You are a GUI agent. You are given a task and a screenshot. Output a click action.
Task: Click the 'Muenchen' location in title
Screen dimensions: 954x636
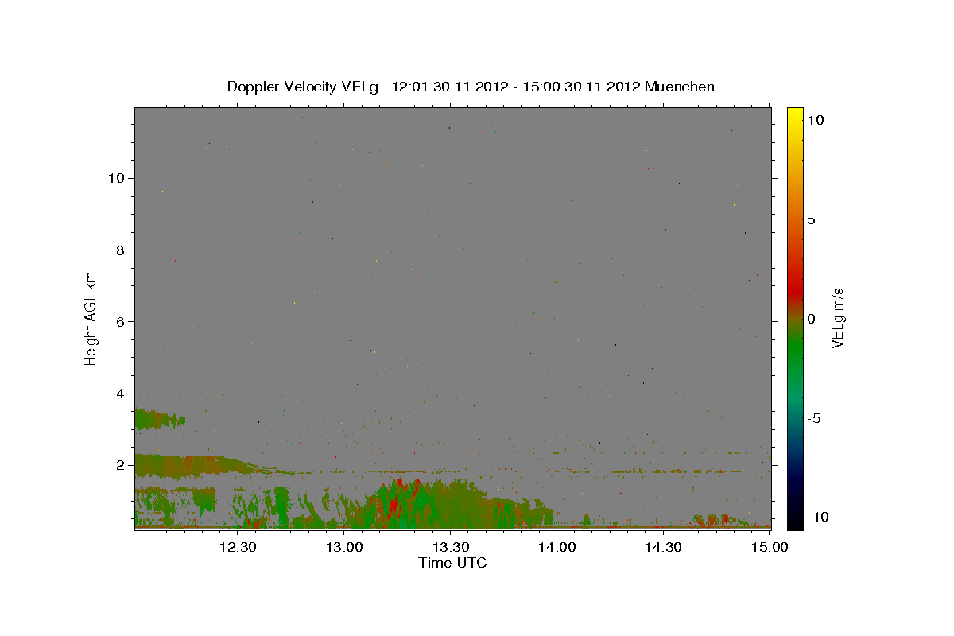tap(680, 87)
